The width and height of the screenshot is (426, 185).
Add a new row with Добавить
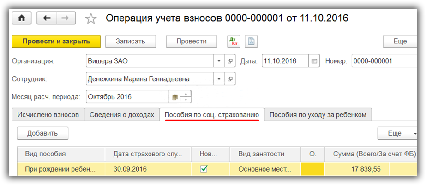(x=42, y=133)
